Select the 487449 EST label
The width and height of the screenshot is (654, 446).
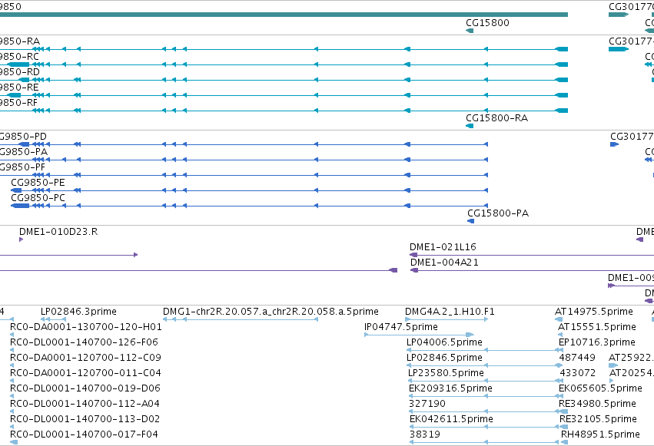tap(577, 358)
